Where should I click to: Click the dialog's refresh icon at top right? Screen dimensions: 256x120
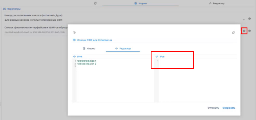(x=234, y=33)
